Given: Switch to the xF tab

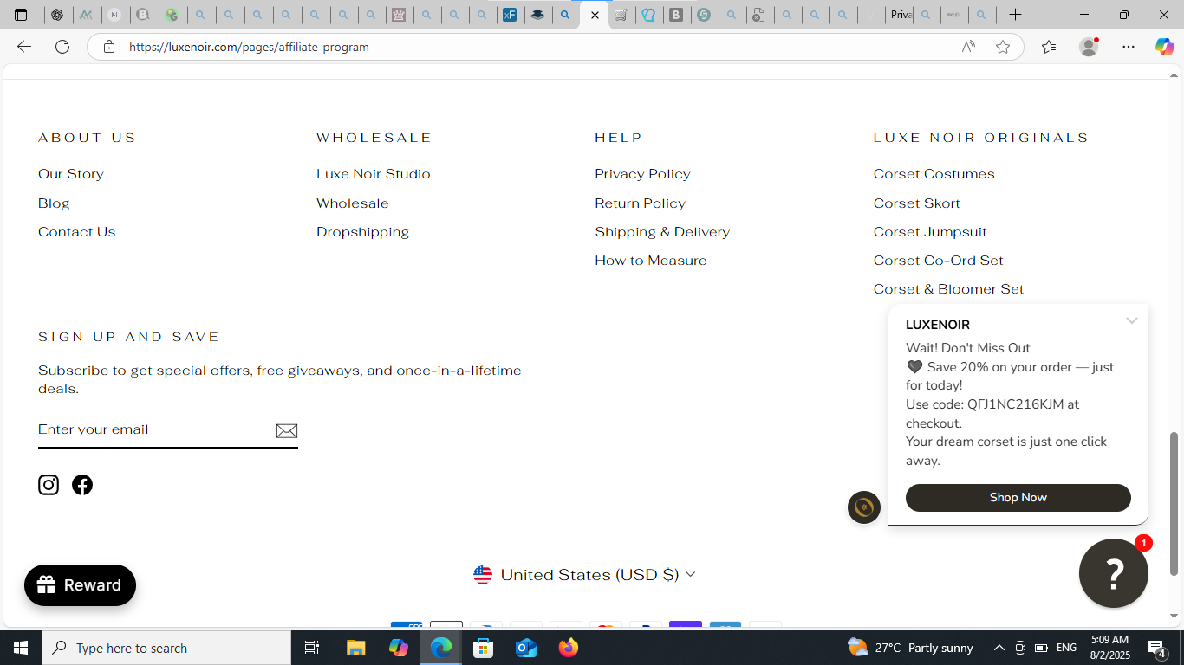Looking at the screenshot, I should point(511,15).
